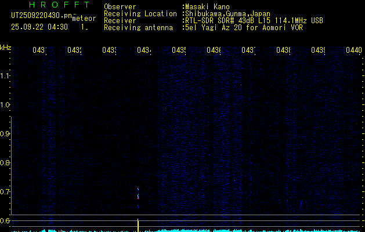Select the observer name Masaki Kano
This screenshot has height=232, width=365.
tap(207, 7)
